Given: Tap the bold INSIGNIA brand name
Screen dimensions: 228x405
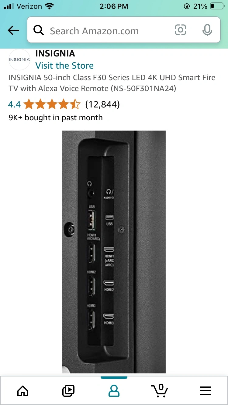Looking at the screenshot, I should pos(55,54).
